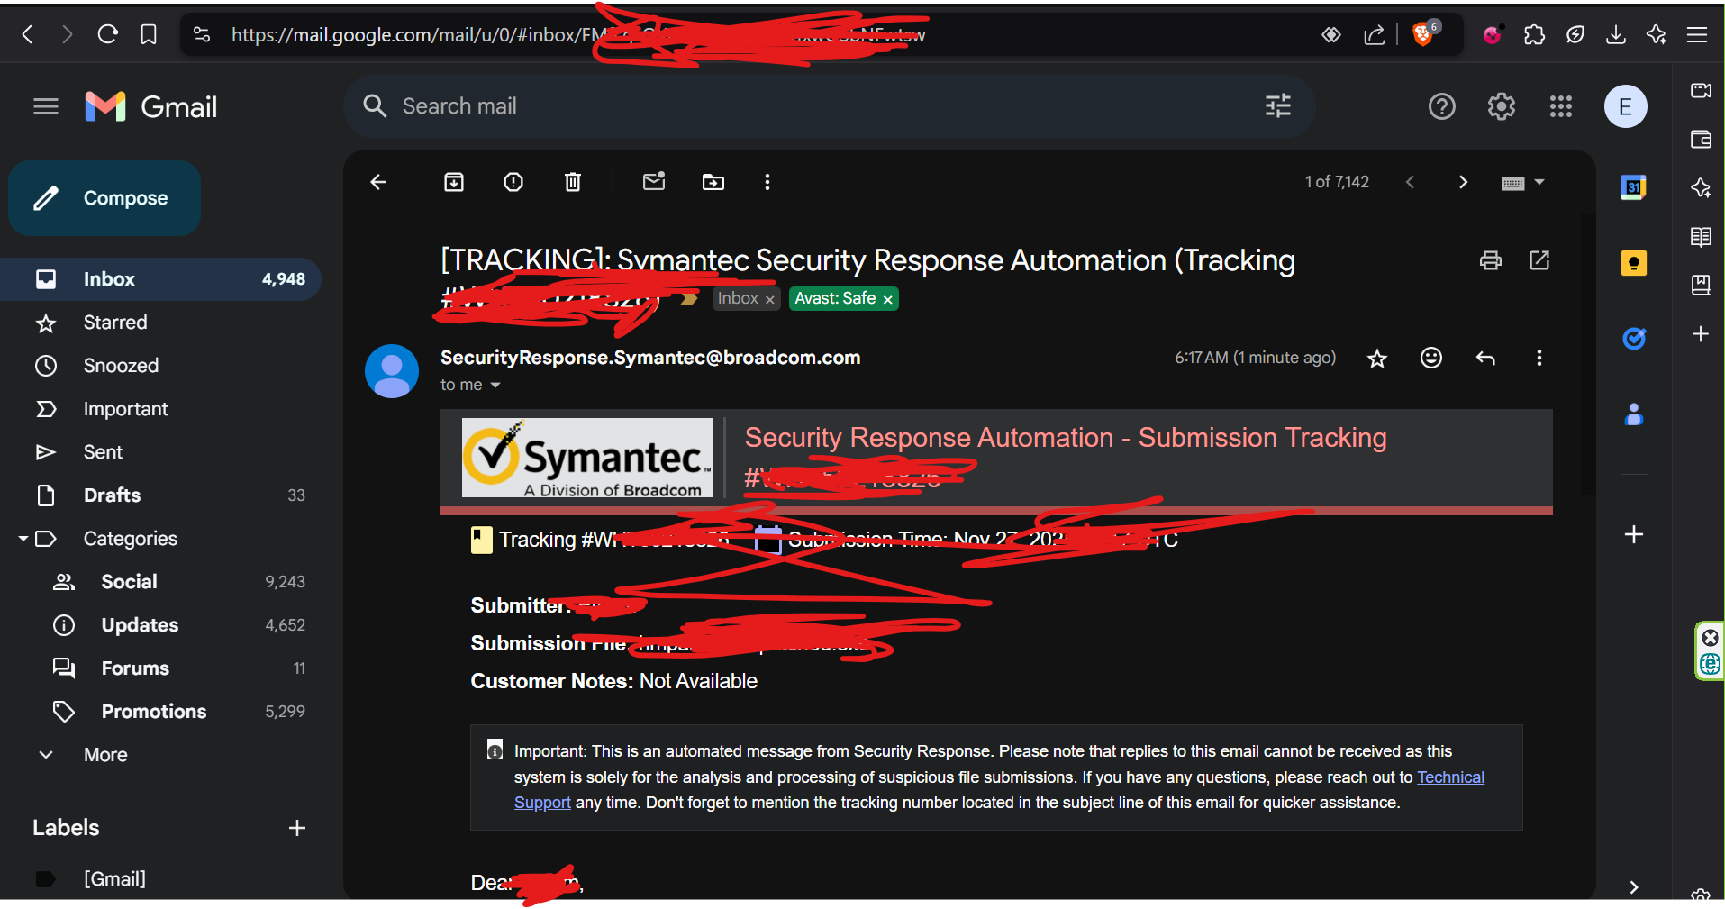Screen dimensions: 1725x909
Task: Show details dropdown next to 'to me'
Action: tap(495, 386)
